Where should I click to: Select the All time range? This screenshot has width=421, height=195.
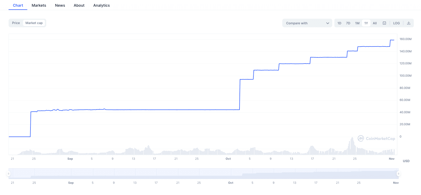click(x=375, y=23)
